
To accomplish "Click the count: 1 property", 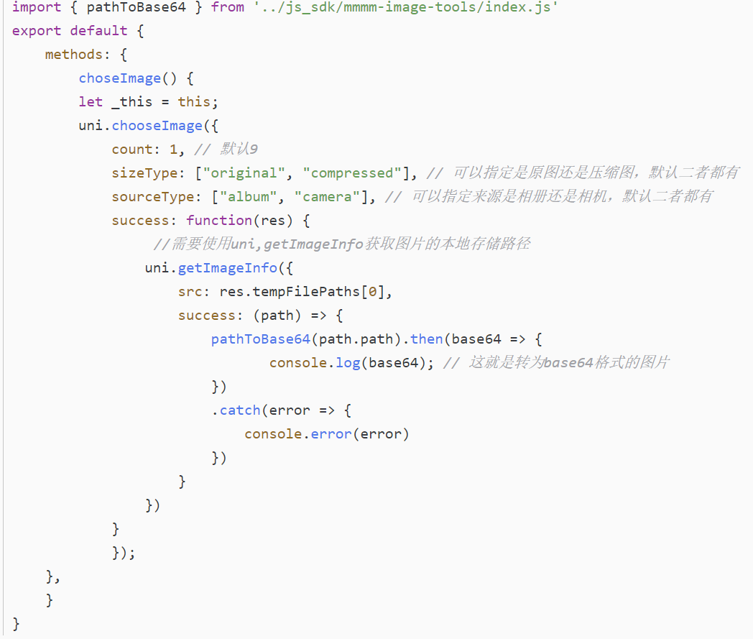I will pyautogui.click(x=144, y=150).
